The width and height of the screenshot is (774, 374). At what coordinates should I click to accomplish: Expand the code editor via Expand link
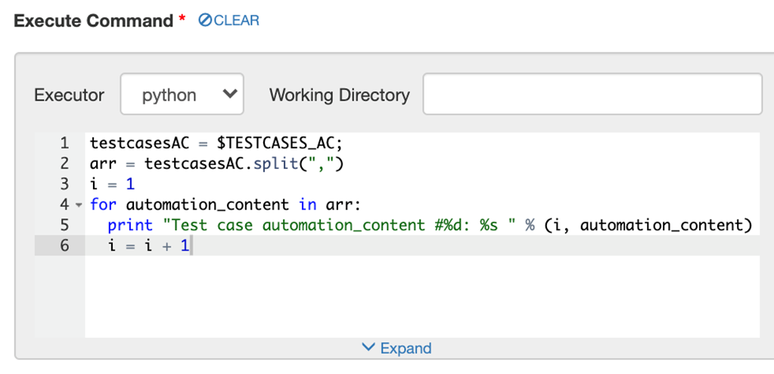click(x=405, y=348)
